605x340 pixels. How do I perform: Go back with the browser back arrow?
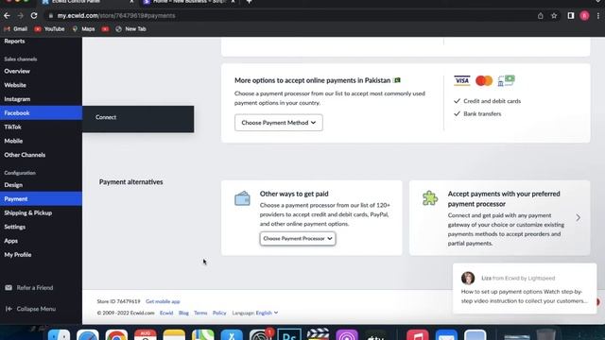(x=7, y=16)
